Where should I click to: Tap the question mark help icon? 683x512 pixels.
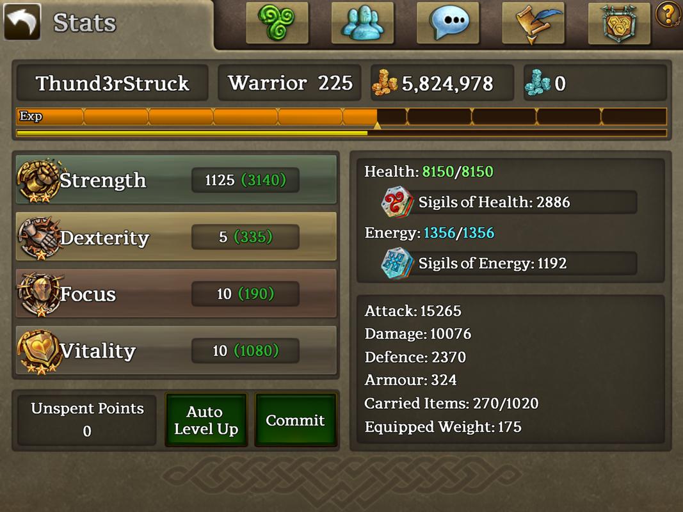point(668,15)
